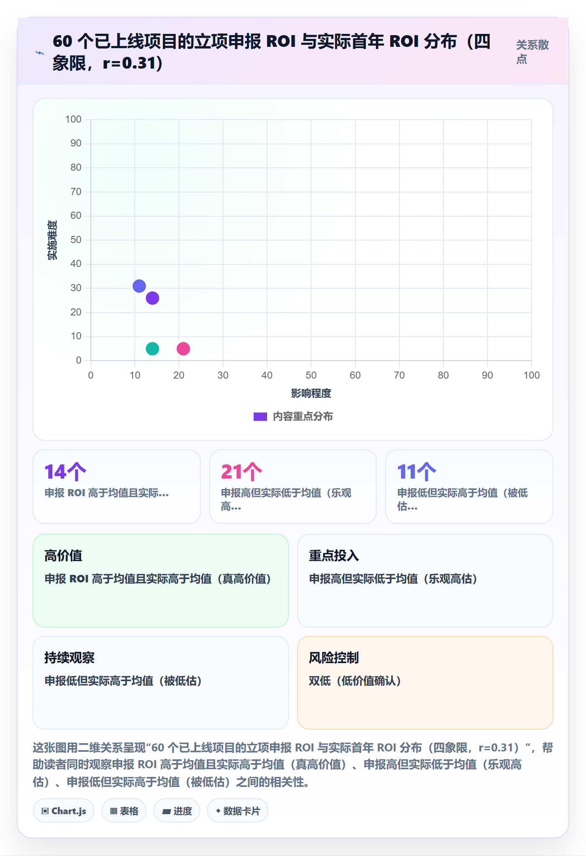Click the purple scatter data point

152,298
